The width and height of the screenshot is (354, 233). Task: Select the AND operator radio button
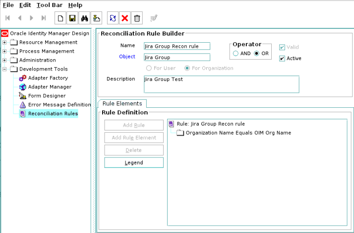236,53
